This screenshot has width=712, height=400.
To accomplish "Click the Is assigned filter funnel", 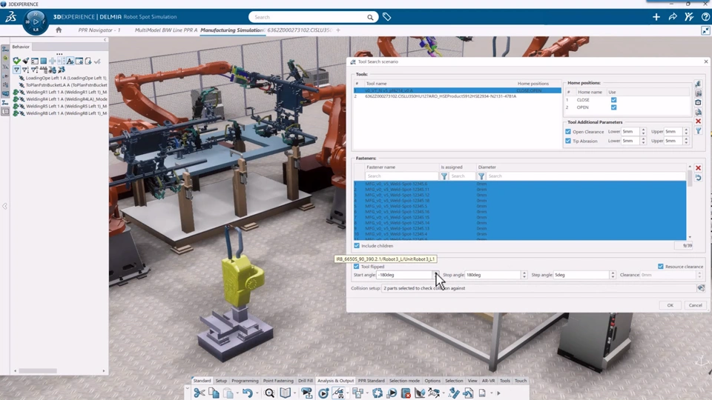I will point(481,176).
